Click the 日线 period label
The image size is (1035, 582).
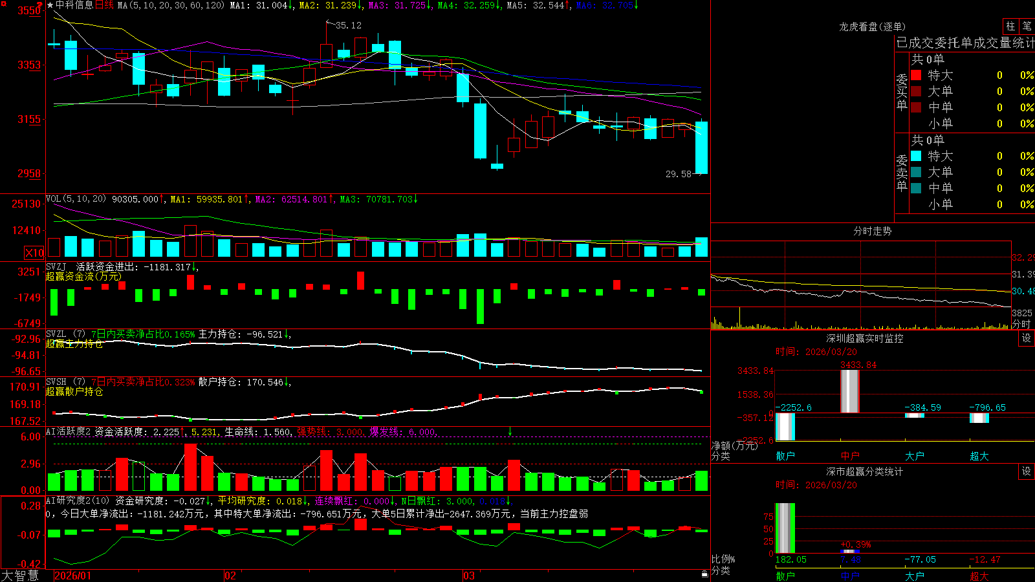104,5
